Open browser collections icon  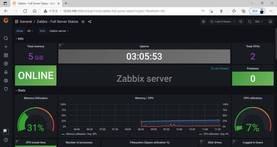(x=243, y=11)
